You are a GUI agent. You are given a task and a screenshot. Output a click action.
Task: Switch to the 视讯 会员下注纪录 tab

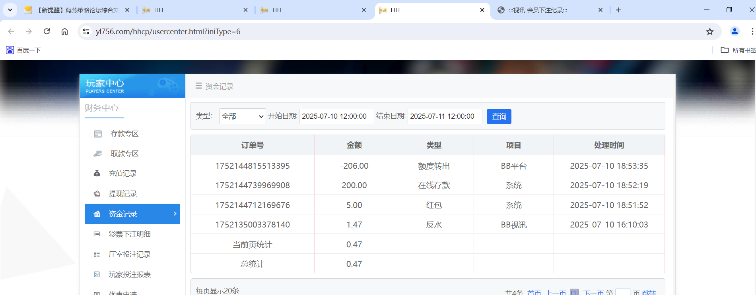[x=549, y=10]
